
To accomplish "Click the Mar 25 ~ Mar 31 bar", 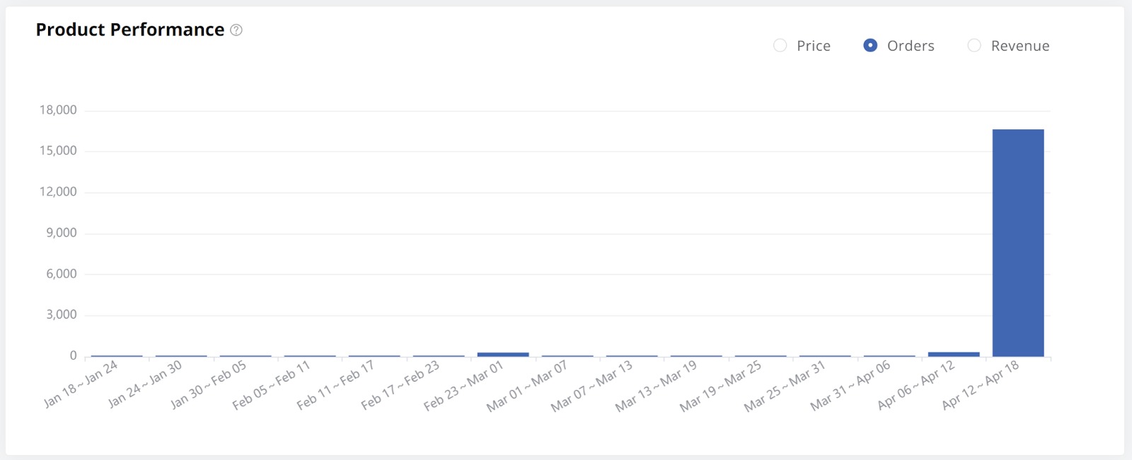I will point(825,355).
